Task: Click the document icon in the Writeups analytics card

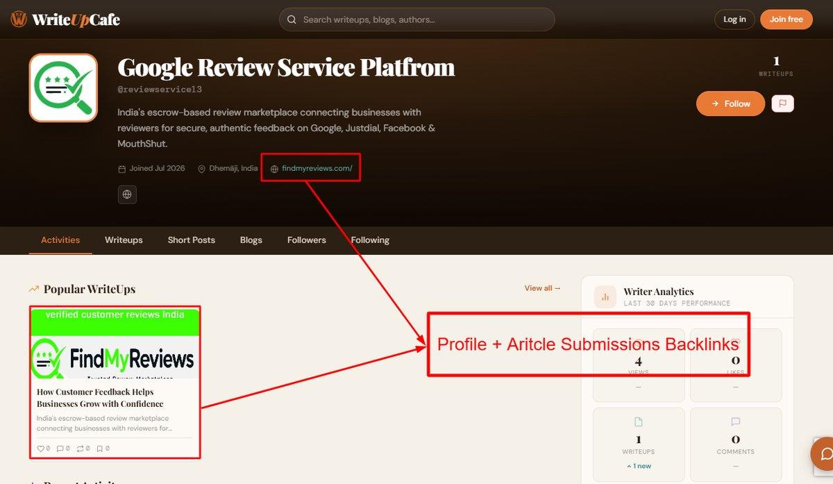Action: pyautogui.click(x=639, y=422)
